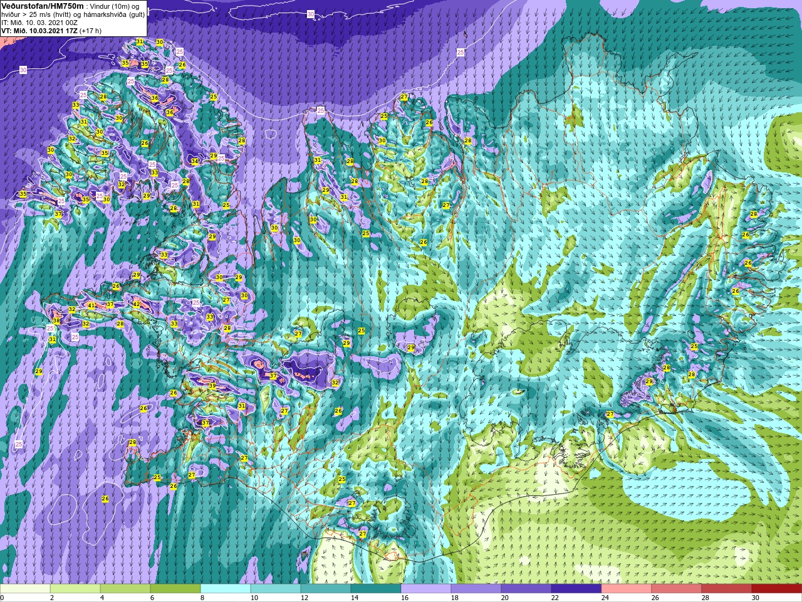This screenshot has width=802, height=602.
Task: Click the yellow gust label 41
Action: coord(91,305)
